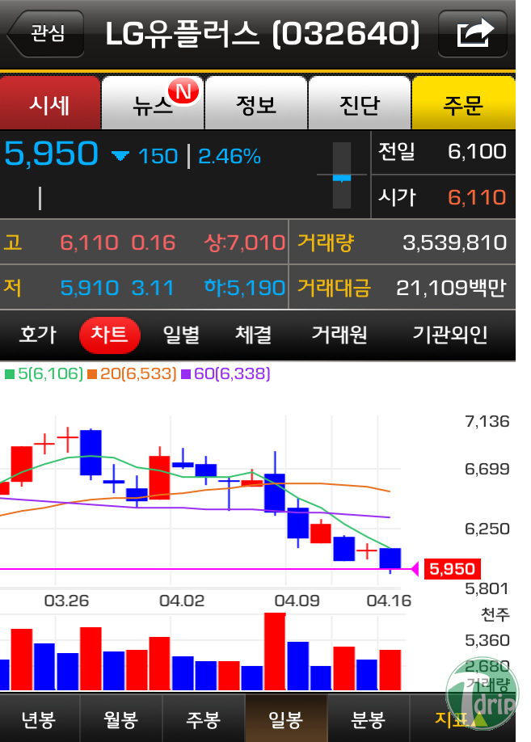Tap the 6,250 price axis label
The width and height of the screenshot is (531, 742).
pos(487,529)
